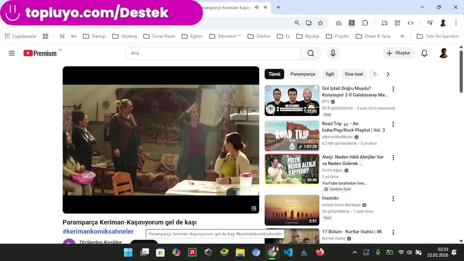Open the Uygulamalar apps shortcut

click(x=21, y=36)
